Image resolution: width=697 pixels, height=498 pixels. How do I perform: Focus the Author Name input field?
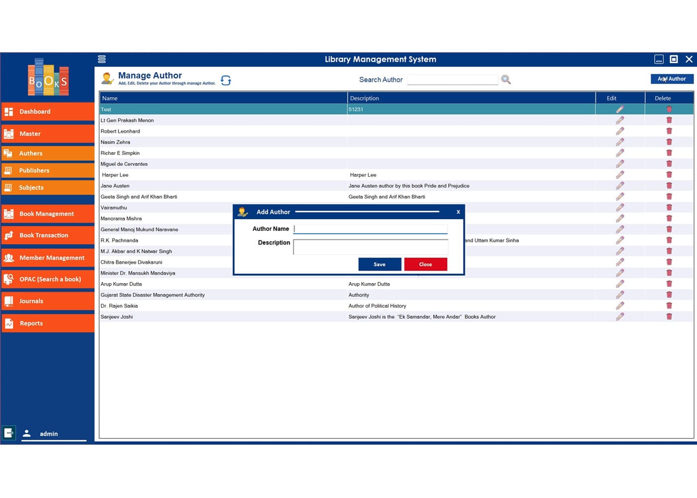(x=370, y=229)
